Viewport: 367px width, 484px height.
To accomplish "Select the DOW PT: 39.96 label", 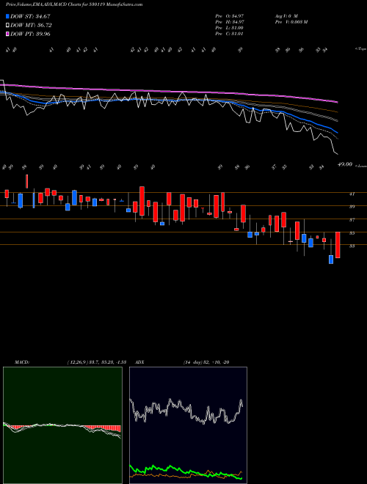I will 30,34.
